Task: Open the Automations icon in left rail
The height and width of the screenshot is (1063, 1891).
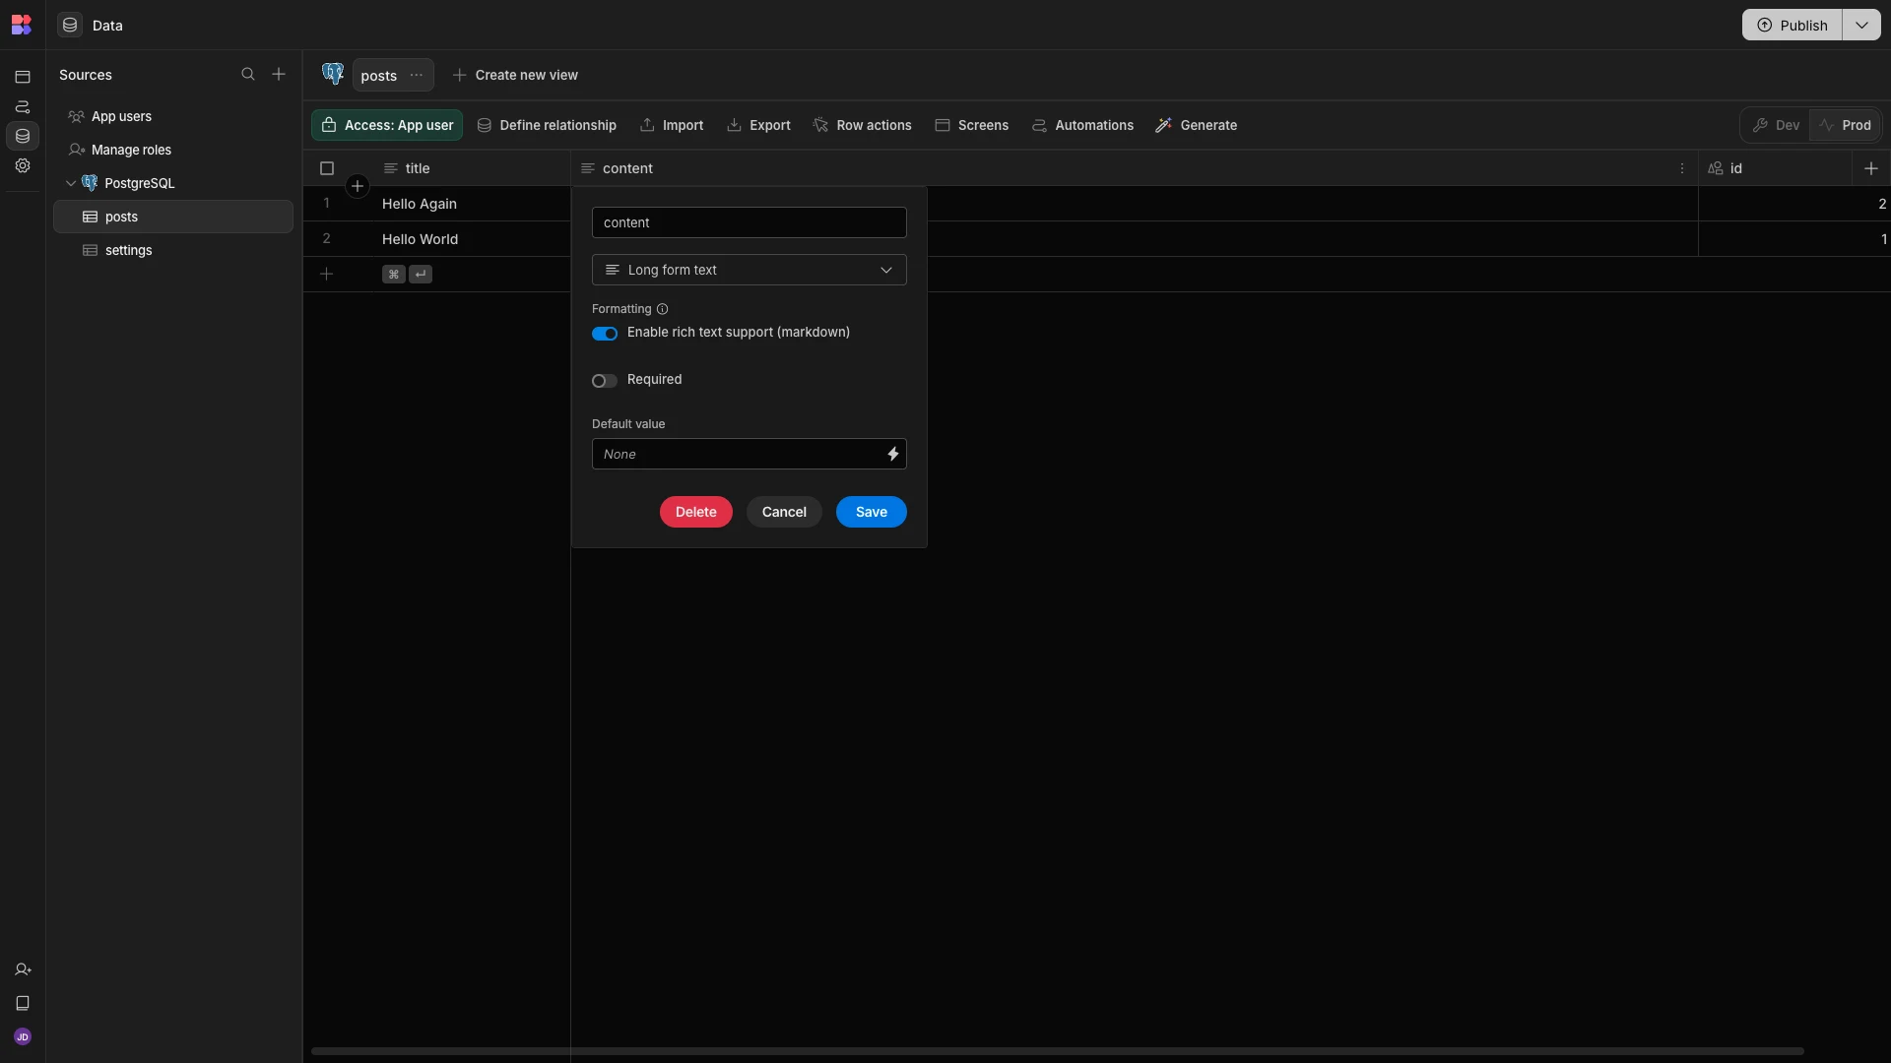Action: coord(23,106)
